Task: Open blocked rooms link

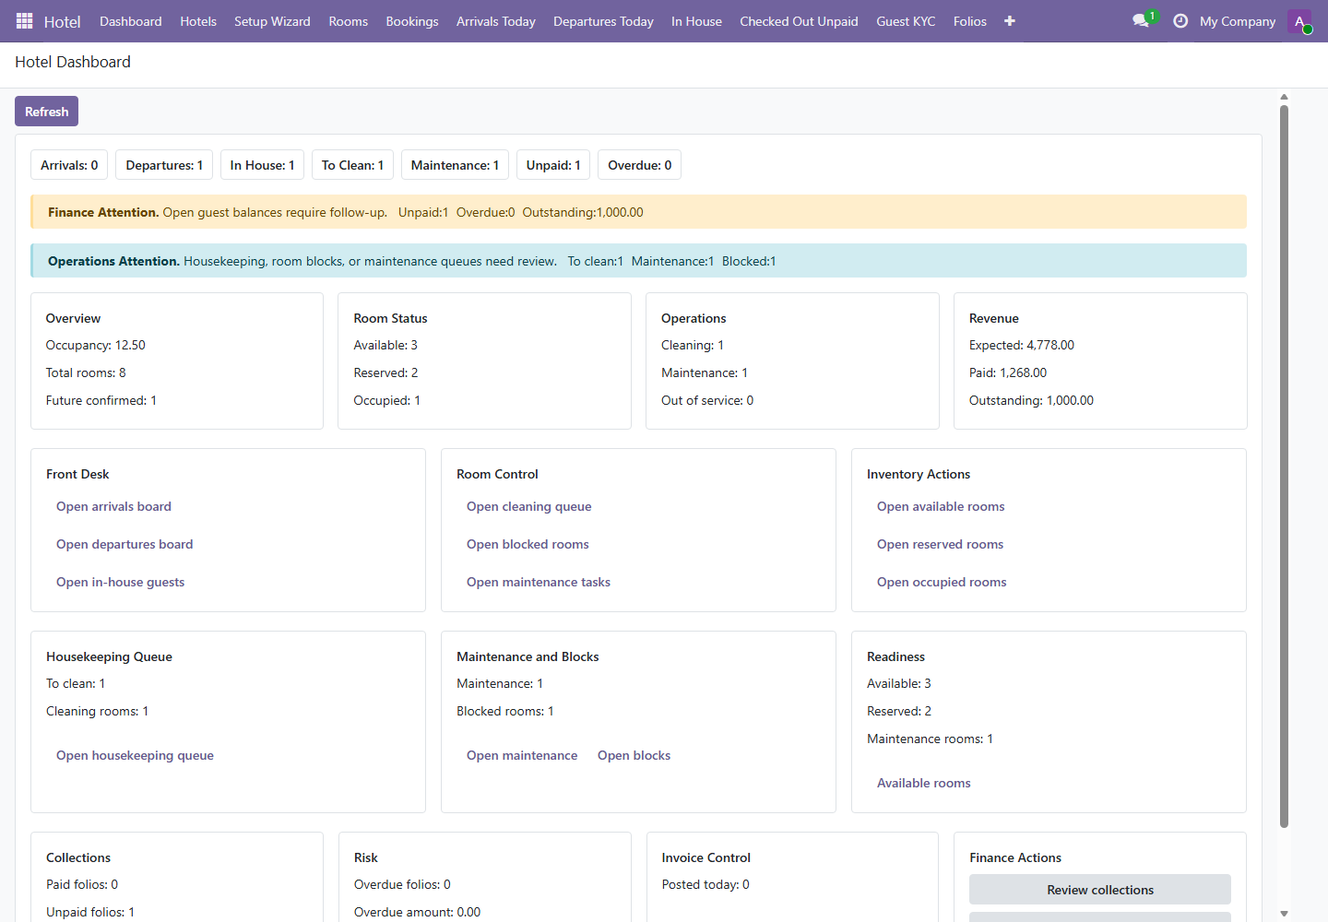Action: (528, 544)
